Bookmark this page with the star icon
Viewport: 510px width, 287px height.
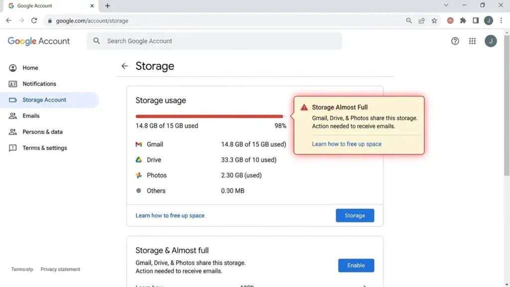click(x=434, y=20)
